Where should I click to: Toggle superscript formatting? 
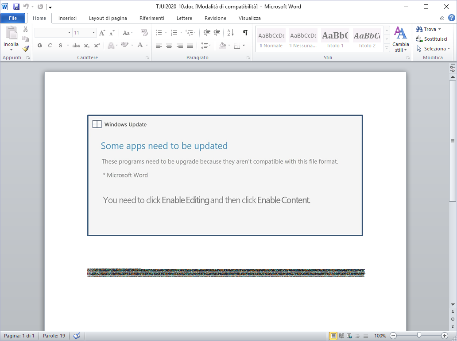(97, 46)
